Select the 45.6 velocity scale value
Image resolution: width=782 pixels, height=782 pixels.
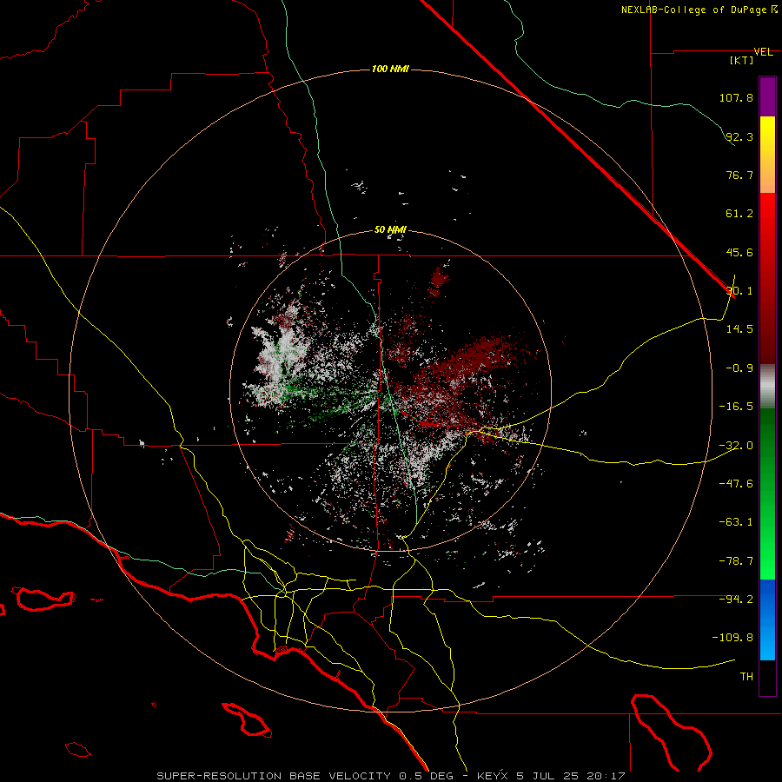pyautogui.click(x=739, y=252)
